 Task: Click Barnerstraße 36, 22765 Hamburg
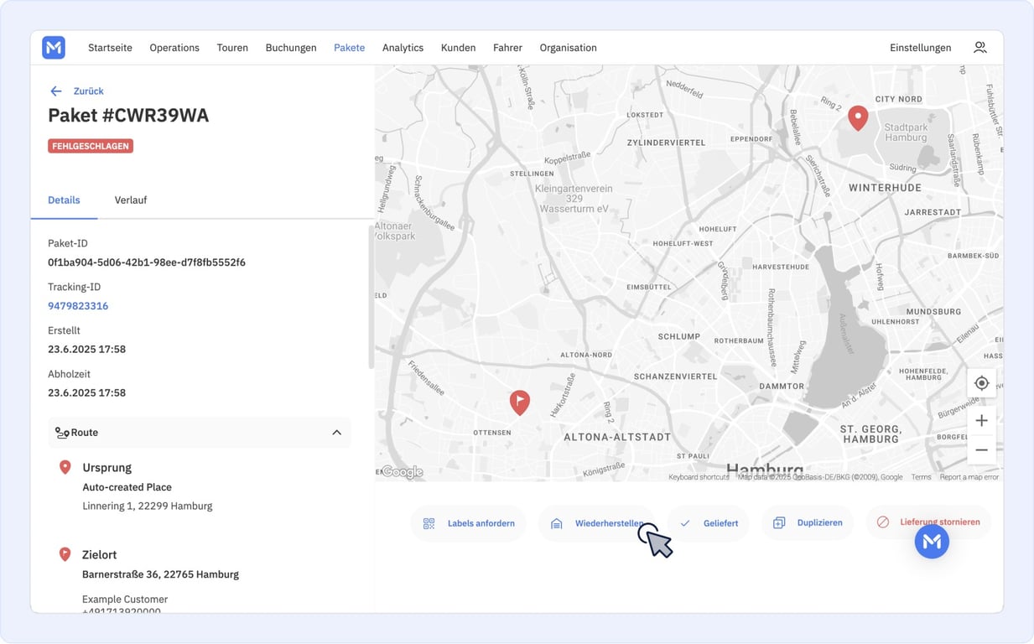pos(160,574)
